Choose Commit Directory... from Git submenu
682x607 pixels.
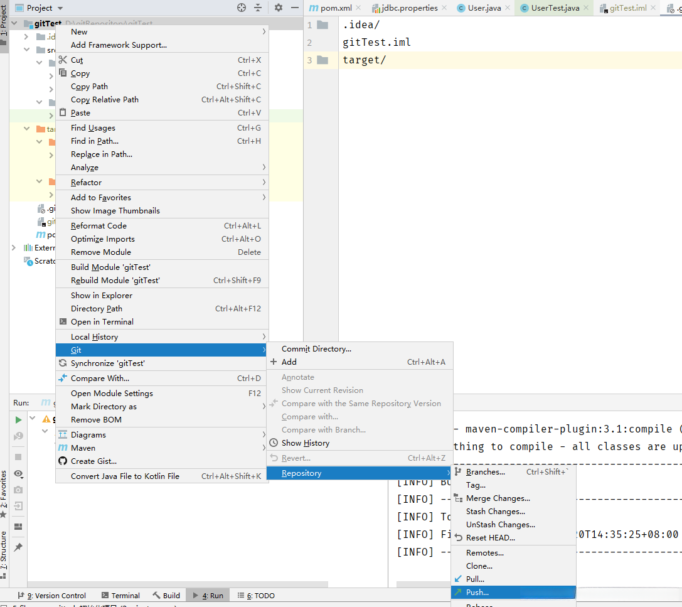316,349
